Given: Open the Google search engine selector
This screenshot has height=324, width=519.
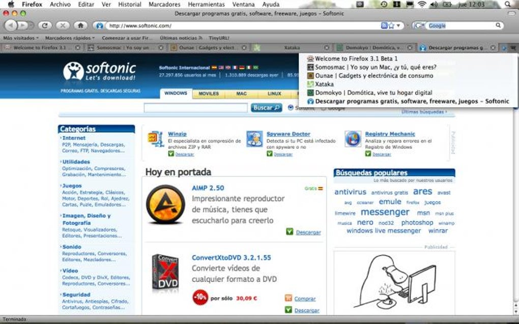Looking at the screenshot, I should 419,25.
